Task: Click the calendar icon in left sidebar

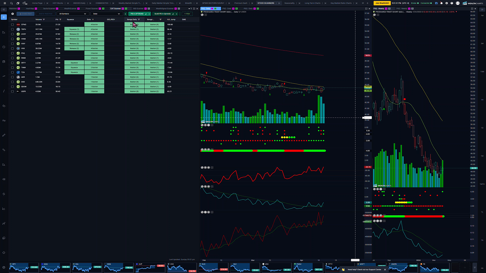Action: pos(4,62)
